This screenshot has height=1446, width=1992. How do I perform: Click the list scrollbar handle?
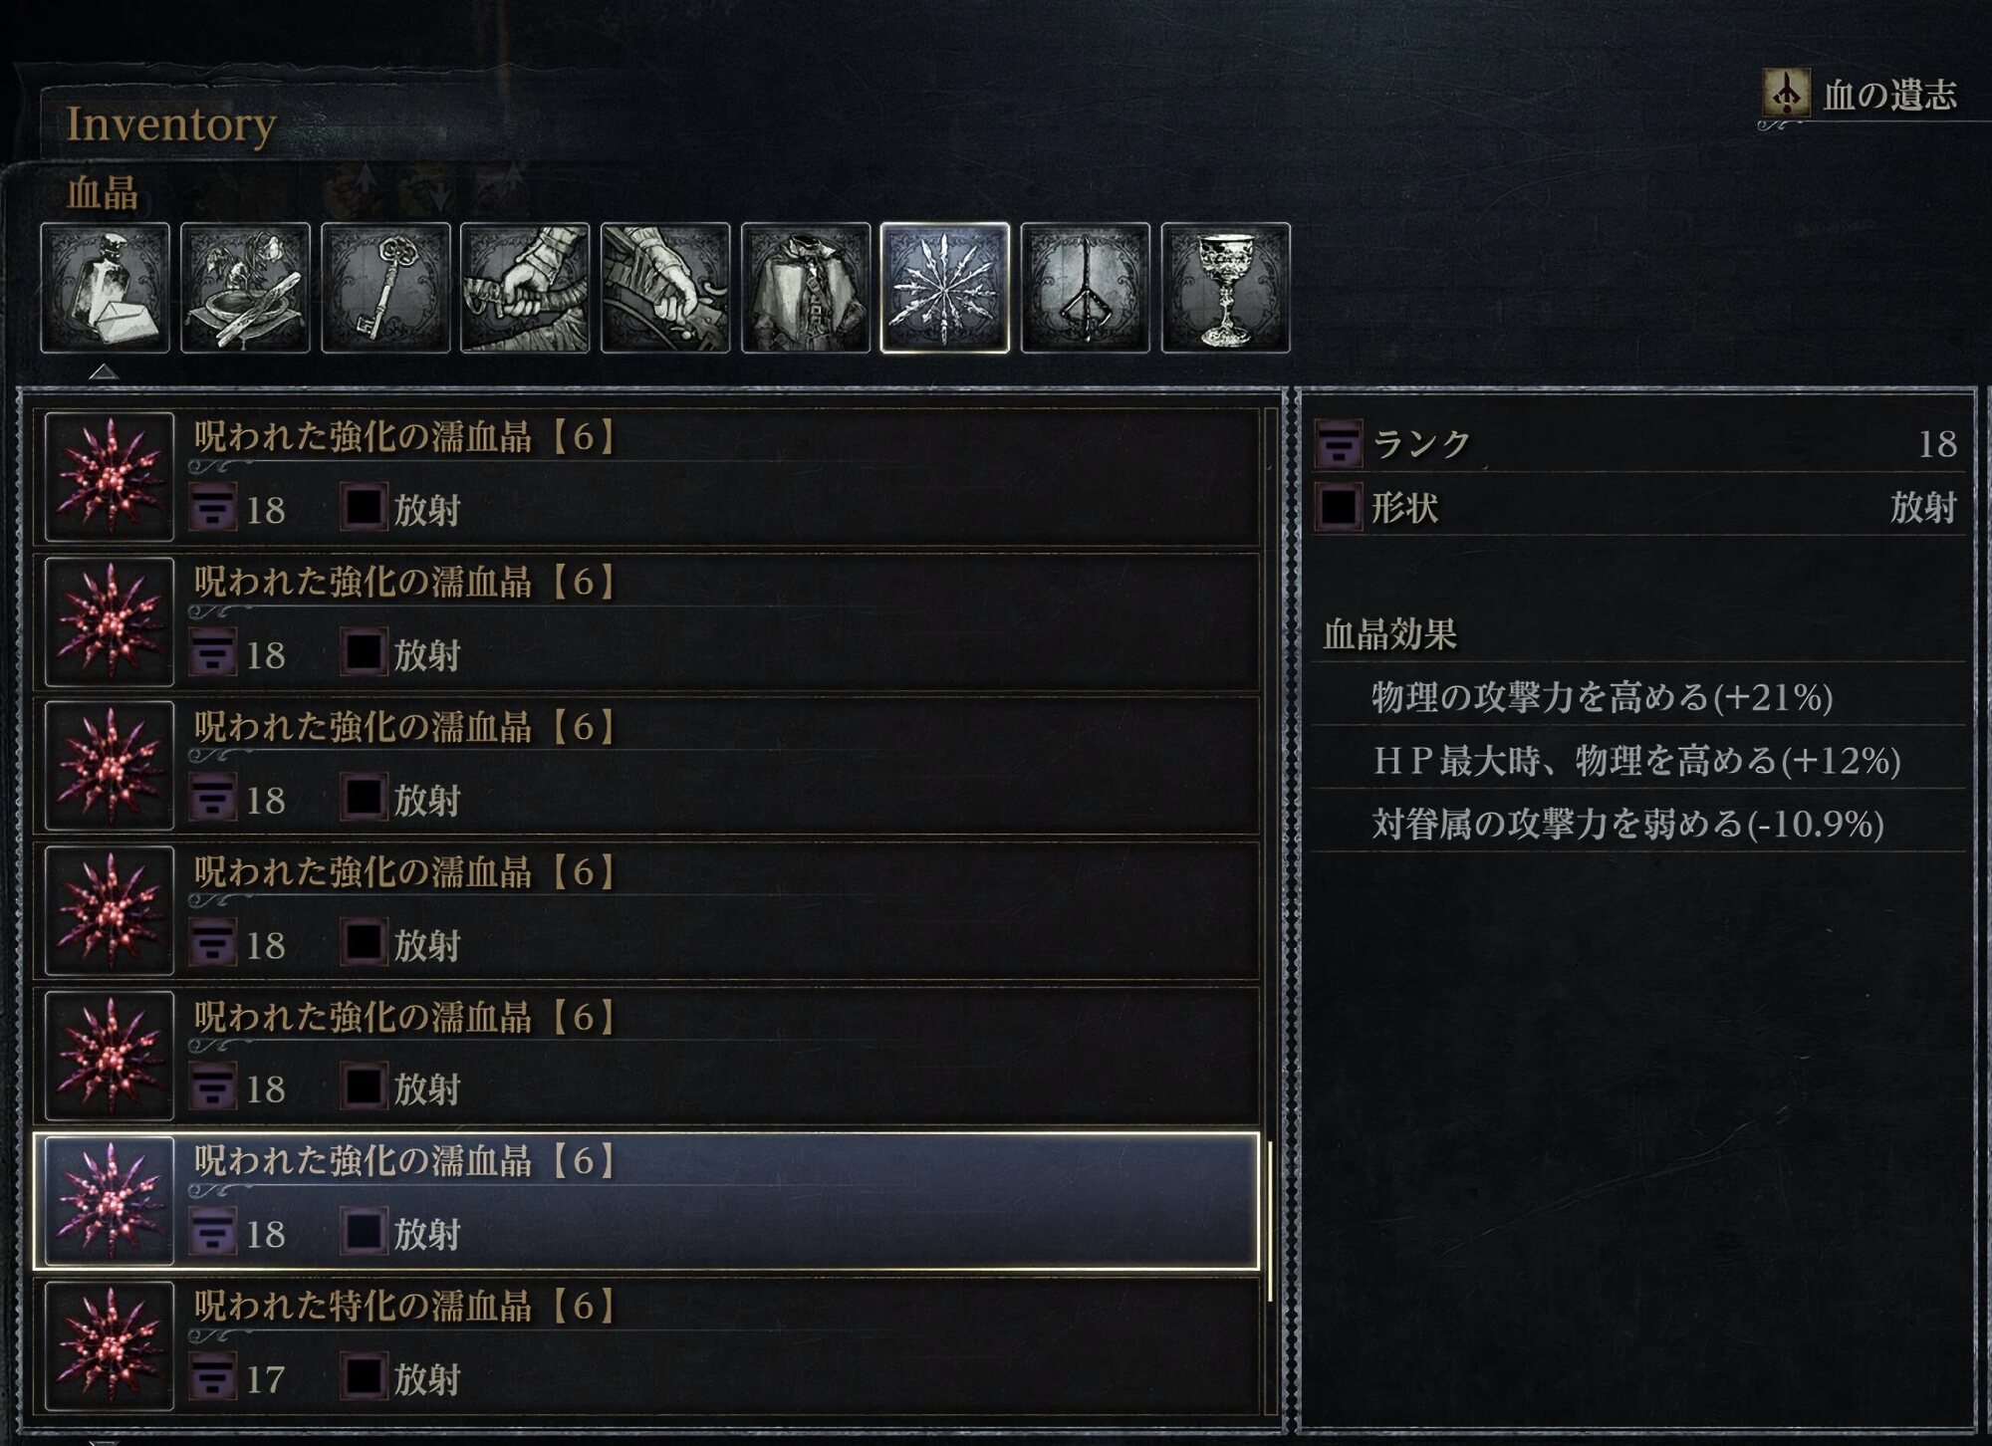pyautogui.click(x=1270, y=1221)
